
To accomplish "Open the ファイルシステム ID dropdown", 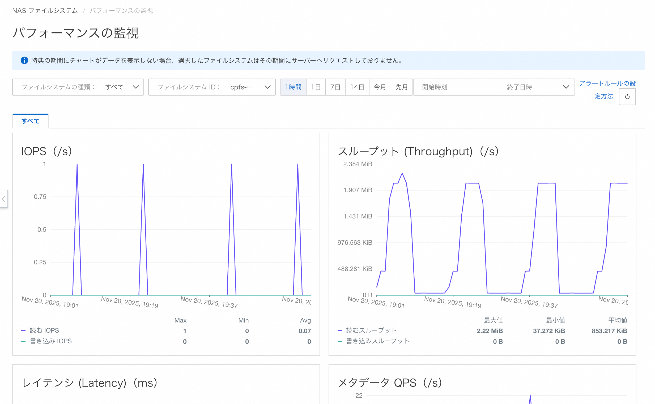I will [x=212, y=87].
